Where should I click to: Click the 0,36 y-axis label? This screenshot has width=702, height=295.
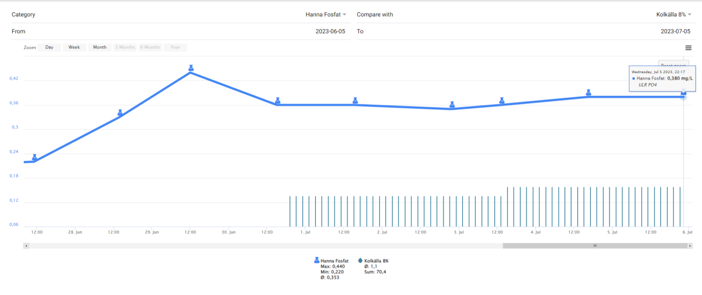[x=14, y=103]
